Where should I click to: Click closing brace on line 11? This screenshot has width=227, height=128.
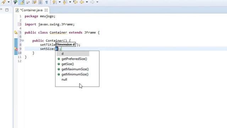click(x=26, y=57)
